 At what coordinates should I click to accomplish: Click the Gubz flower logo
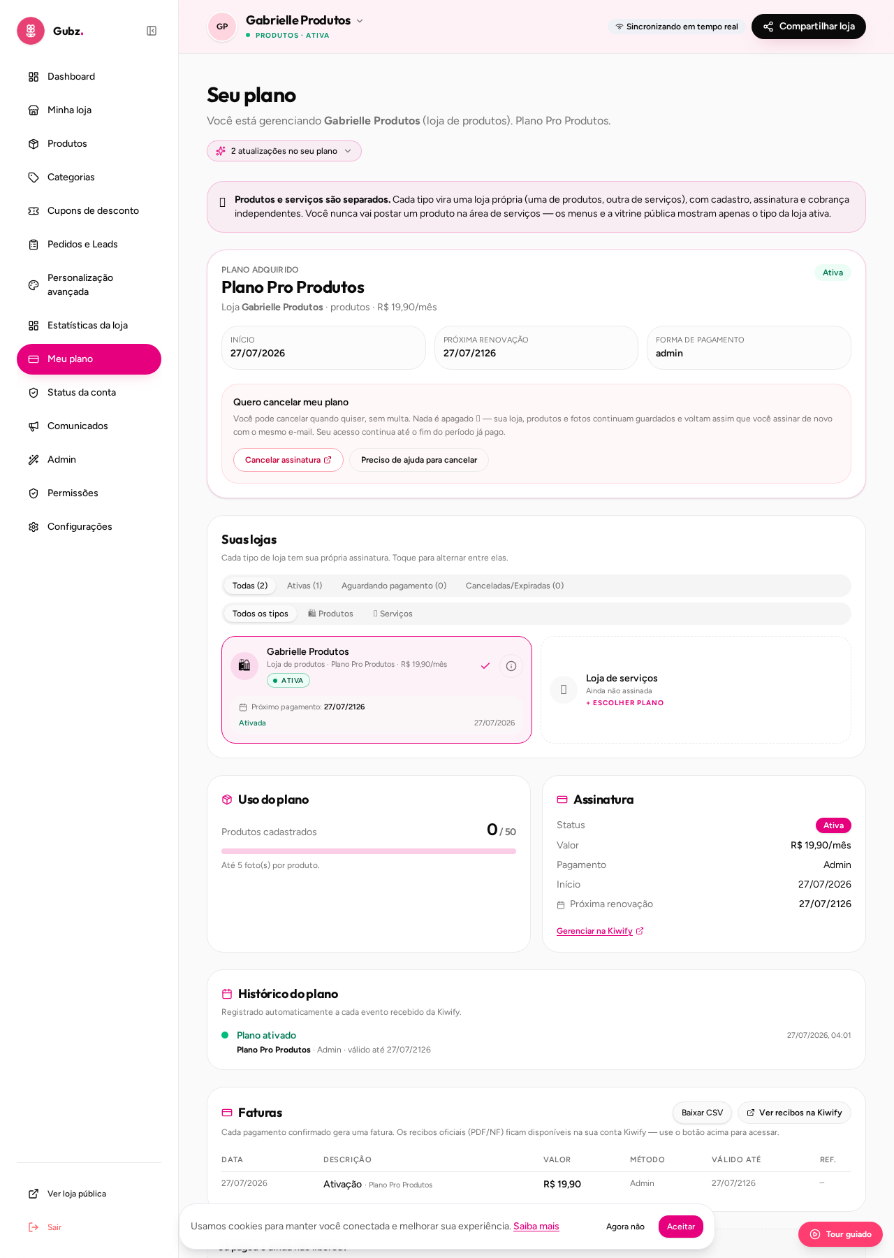pyautogui.click(x=31, y=31)
